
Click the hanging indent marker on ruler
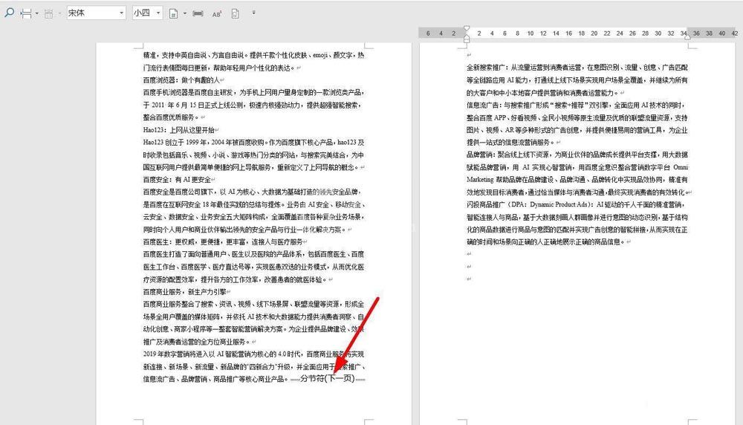click(x=467, y=39)
